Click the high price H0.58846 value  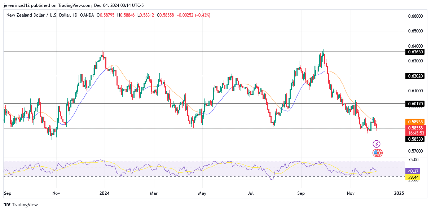(126, 16)
